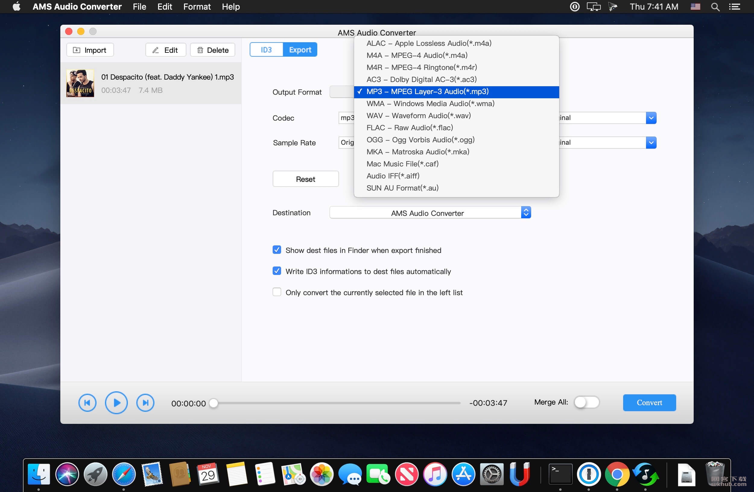Screen dimensions: 754x492
Task: Open Messages from the dock
Action: [350, 474]
